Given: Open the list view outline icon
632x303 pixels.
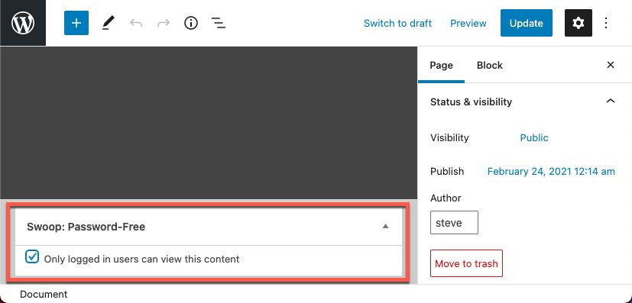Looking at the screenshot, I should [x=219, y=24].
